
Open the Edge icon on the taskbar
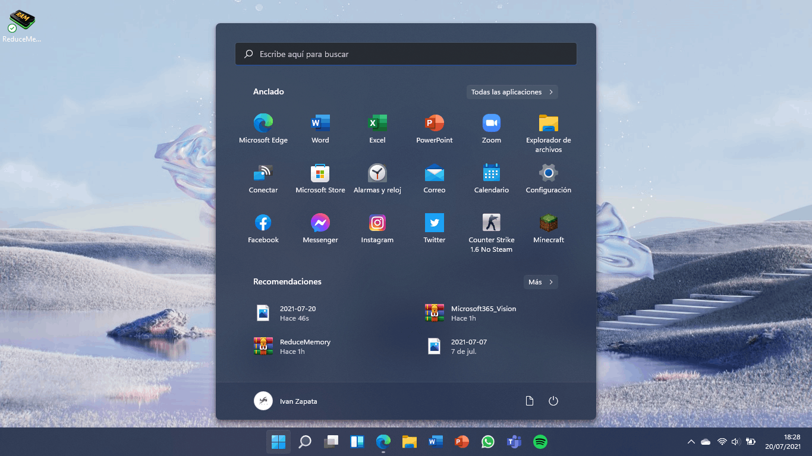click(383, 442)
